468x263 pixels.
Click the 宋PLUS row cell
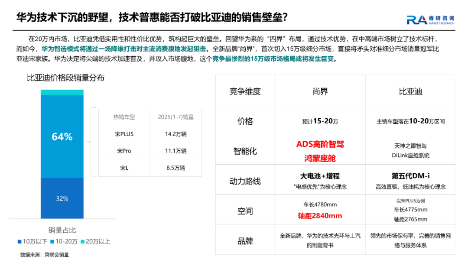pos(124,134)
